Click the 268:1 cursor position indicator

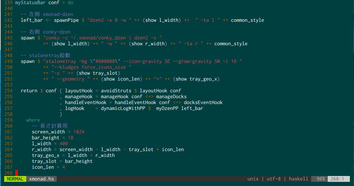(337, 179)
